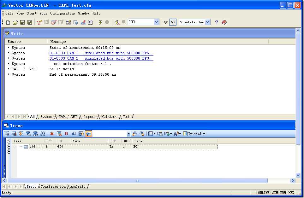Open the Help menu
The width and height of the screenshot is (304, 198).
[96, 13]
